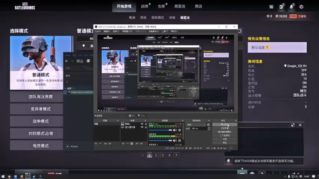Open OBS 工具 menu

coord(165,31)
